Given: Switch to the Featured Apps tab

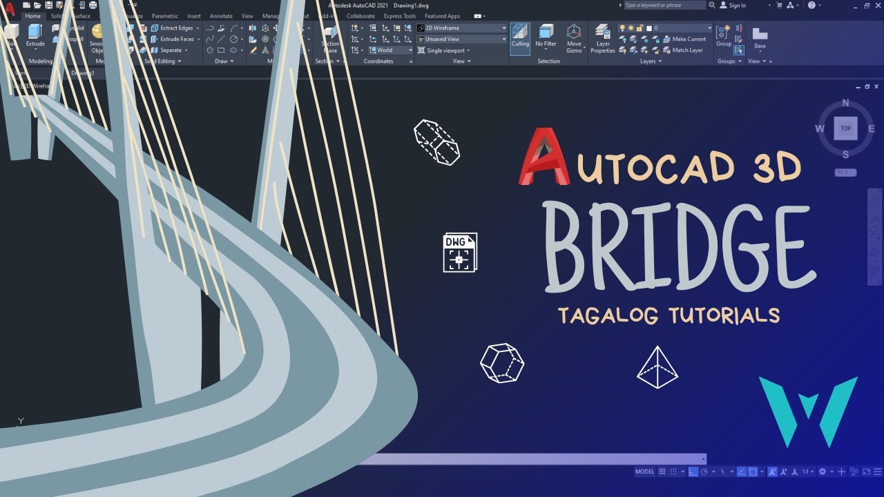Looking at the screenshot, I should pyautogui.click(x=442, y=16).
